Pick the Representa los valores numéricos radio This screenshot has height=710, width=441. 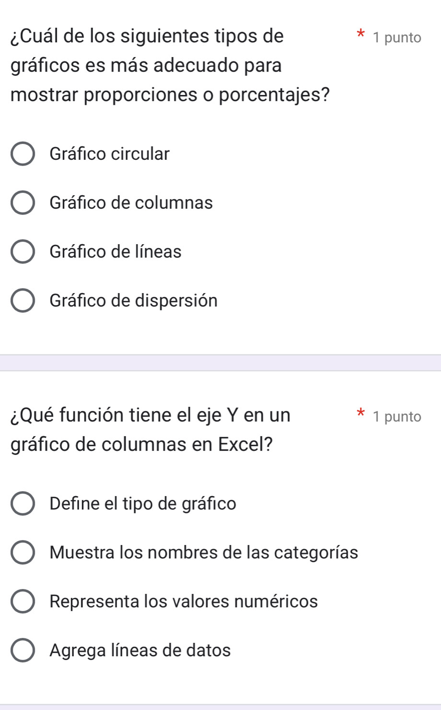tap(23, 602)
